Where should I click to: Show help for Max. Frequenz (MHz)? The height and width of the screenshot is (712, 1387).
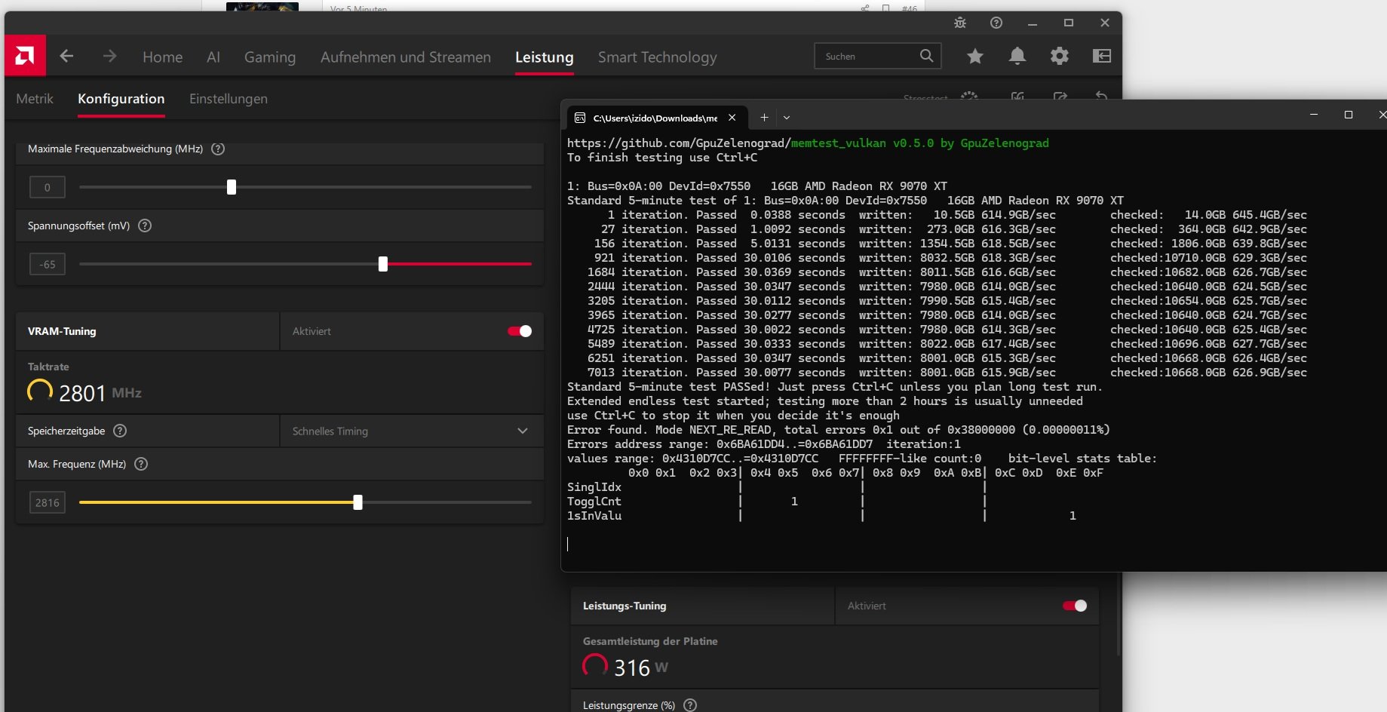pos(141,464)
